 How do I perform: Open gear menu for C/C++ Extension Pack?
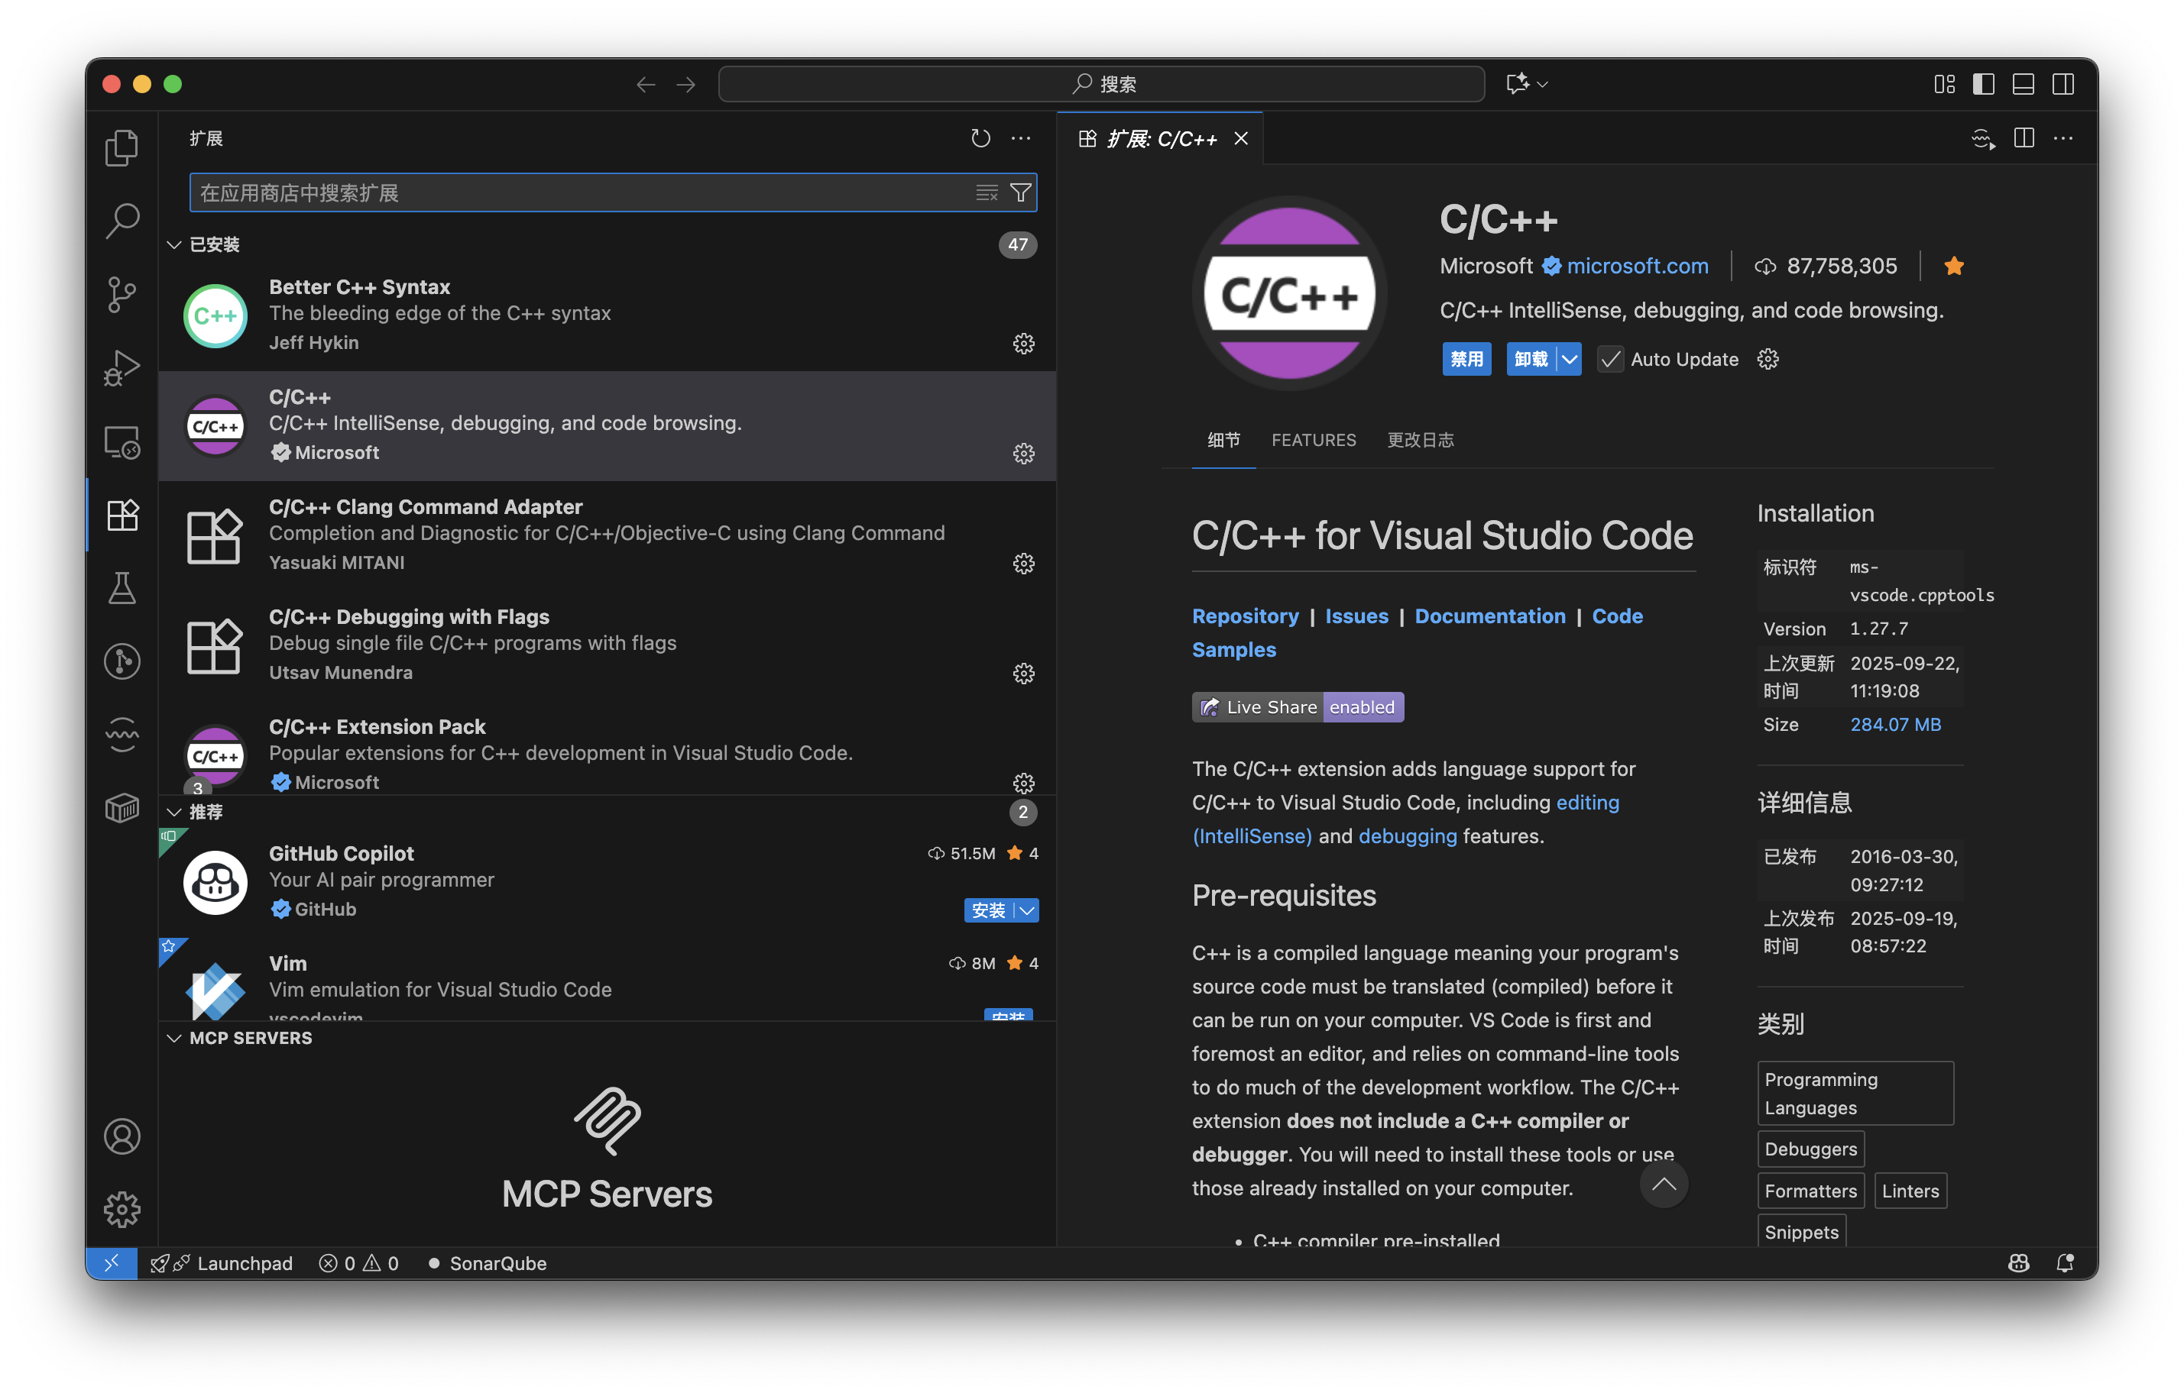pos(1024,783)
